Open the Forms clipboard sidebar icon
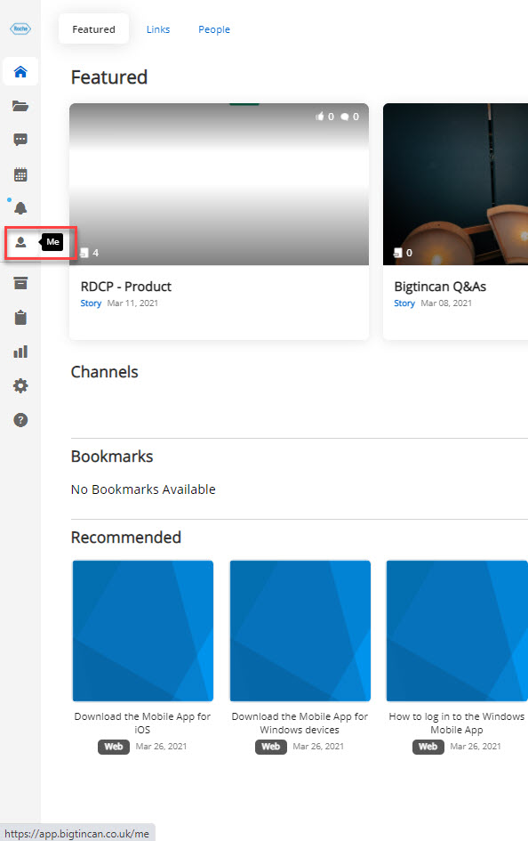This screenshot has width=528, height=841. click(20, 318)
